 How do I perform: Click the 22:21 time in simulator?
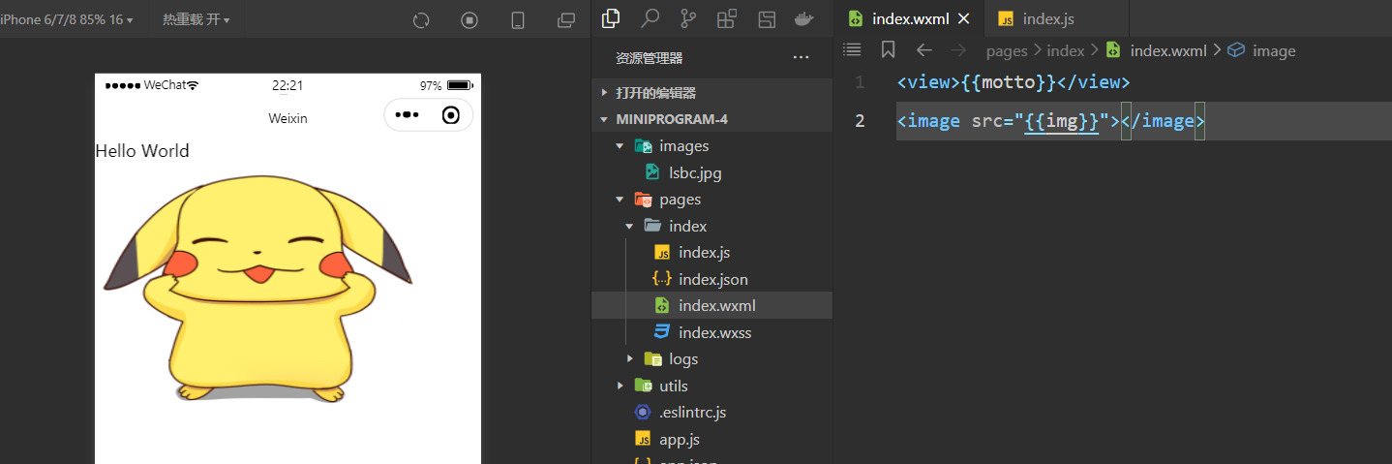[x=287, y=85]
